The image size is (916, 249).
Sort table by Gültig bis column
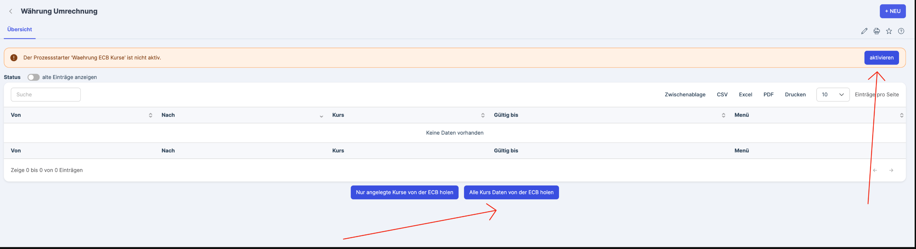click(723, 115)
